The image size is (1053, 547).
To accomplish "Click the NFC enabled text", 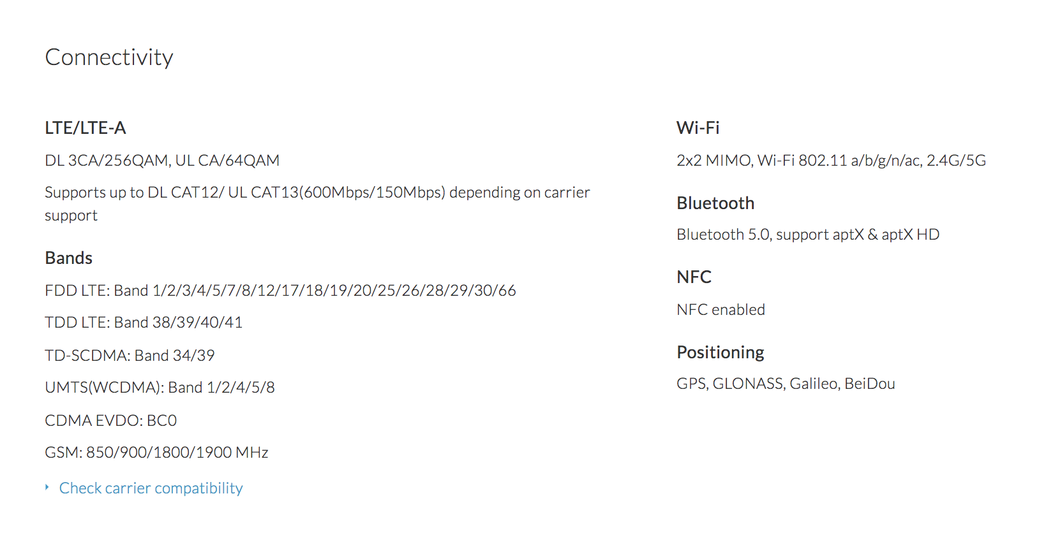I will pyautogui.click(x=721, y=310).
